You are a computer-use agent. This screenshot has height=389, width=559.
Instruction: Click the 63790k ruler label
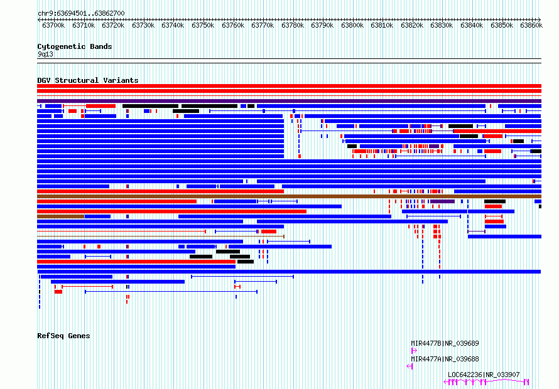(x=322, y=25)
